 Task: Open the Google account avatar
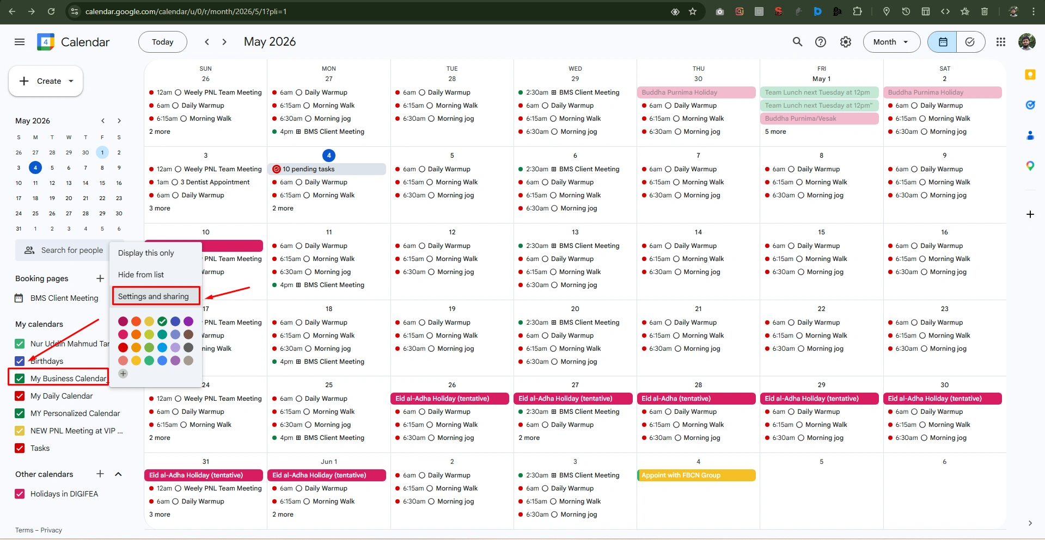[1027, 42]
